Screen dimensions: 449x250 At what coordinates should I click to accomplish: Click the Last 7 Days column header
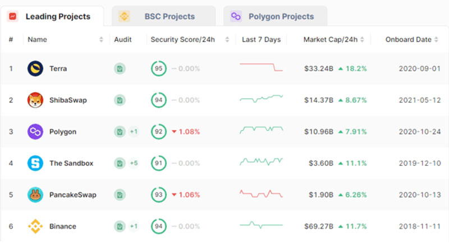point(261,39)
